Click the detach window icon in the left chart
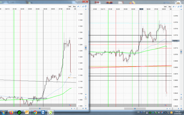 point(86,6)
